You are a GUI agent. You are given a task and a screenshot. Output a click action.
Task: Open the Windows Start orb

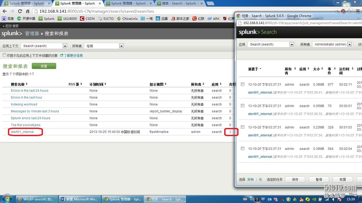click(x=7, y=199)
